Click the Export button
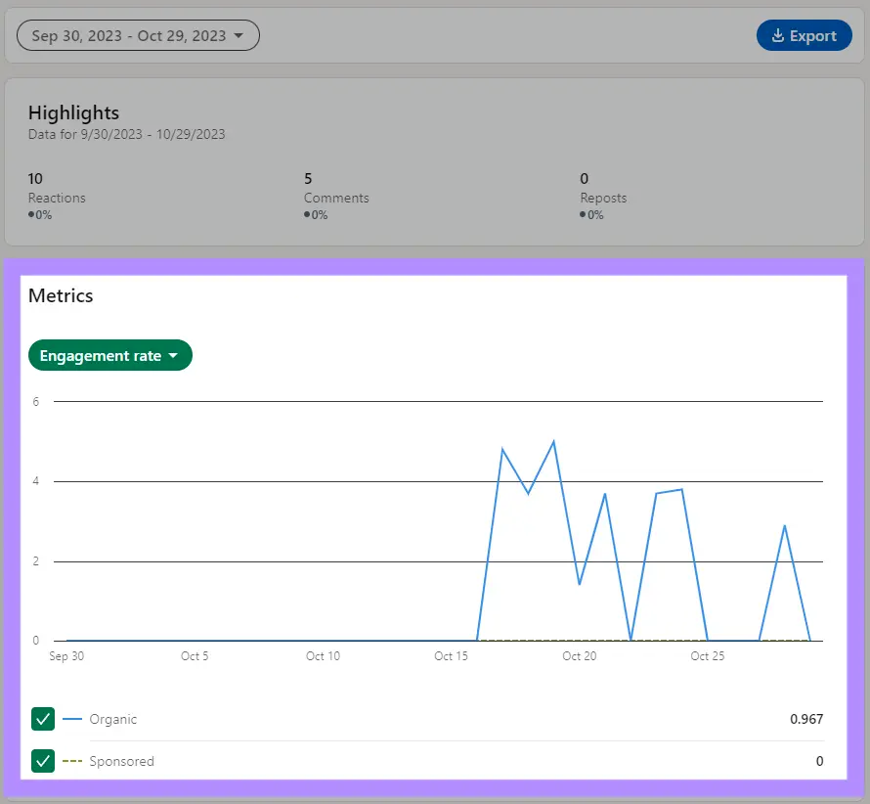Viewport: 870px width, 804px height. (804, 35)
